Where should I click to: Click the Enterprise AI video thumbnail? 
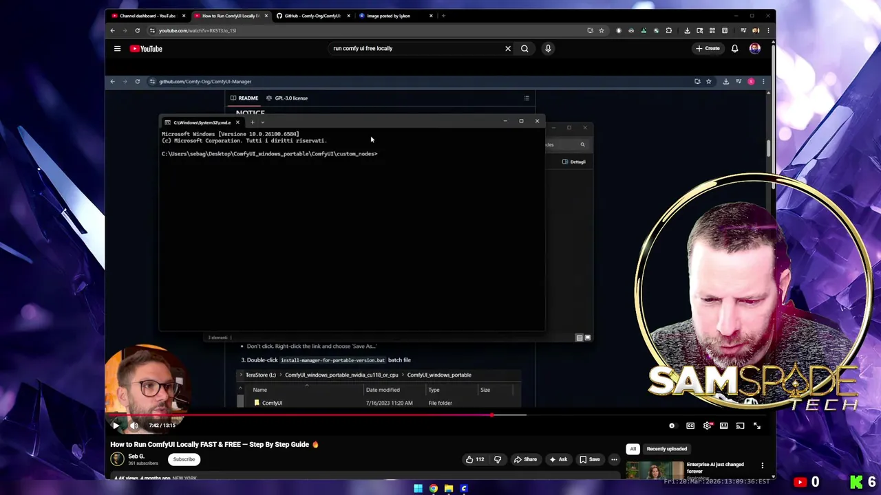tap(655, 470)
